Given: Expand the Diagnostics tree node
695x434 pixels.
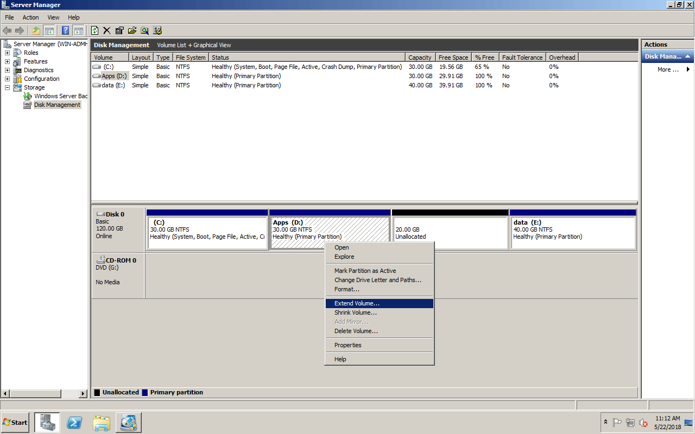Looking at the screenshot, I should (7, 70).
